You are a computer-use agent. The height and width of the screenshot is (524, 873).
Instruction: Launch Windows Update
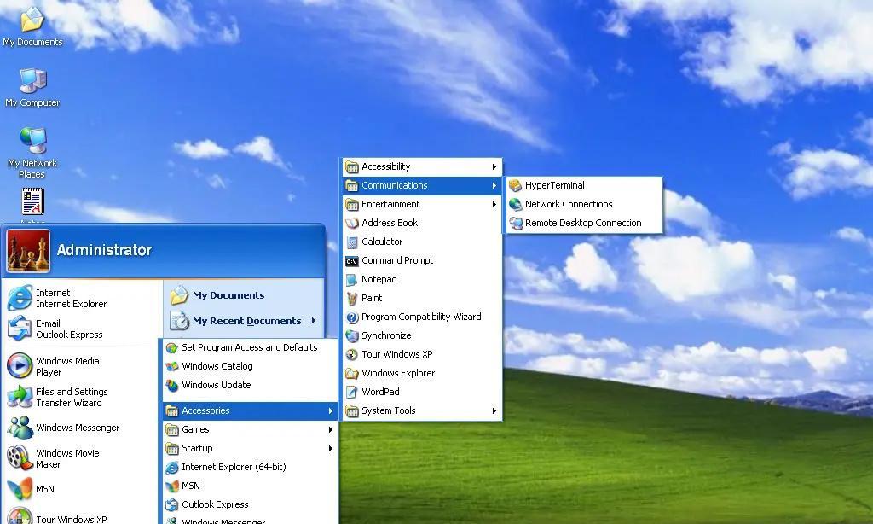(250, 385)
